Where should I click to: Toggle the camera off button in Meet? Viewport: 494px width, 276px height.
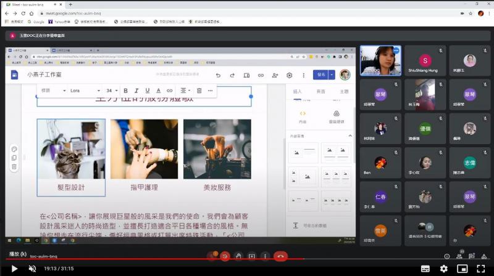225,256
